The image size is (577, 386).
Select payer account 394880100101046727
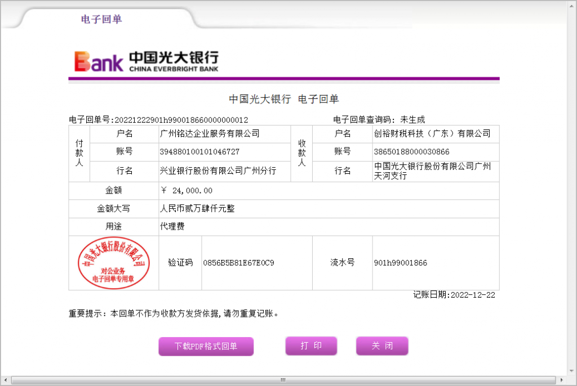[199, 152]
